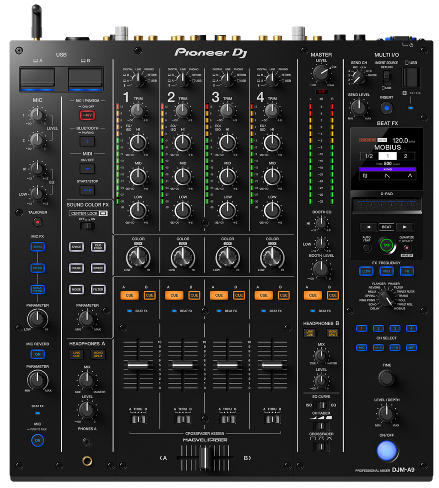Click the Master CUE A button
Image resolution: width=439 pixels, height=488 pixels.
click(313, 295)
